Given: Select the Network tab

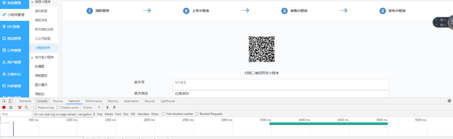Looking at the screenshot, I should point(74,101).
